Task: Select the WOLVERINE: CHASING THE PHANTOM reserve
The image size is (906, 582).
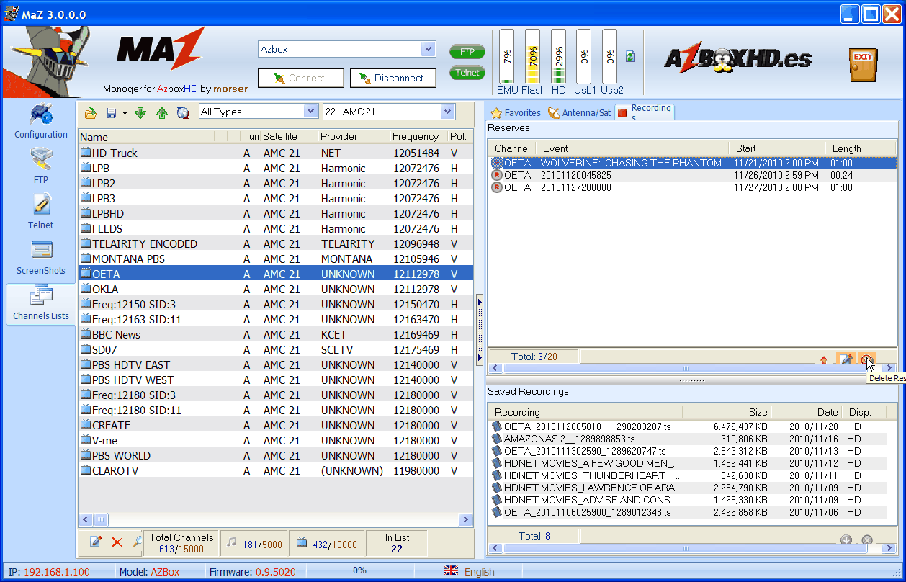Action: pos(693,163)
